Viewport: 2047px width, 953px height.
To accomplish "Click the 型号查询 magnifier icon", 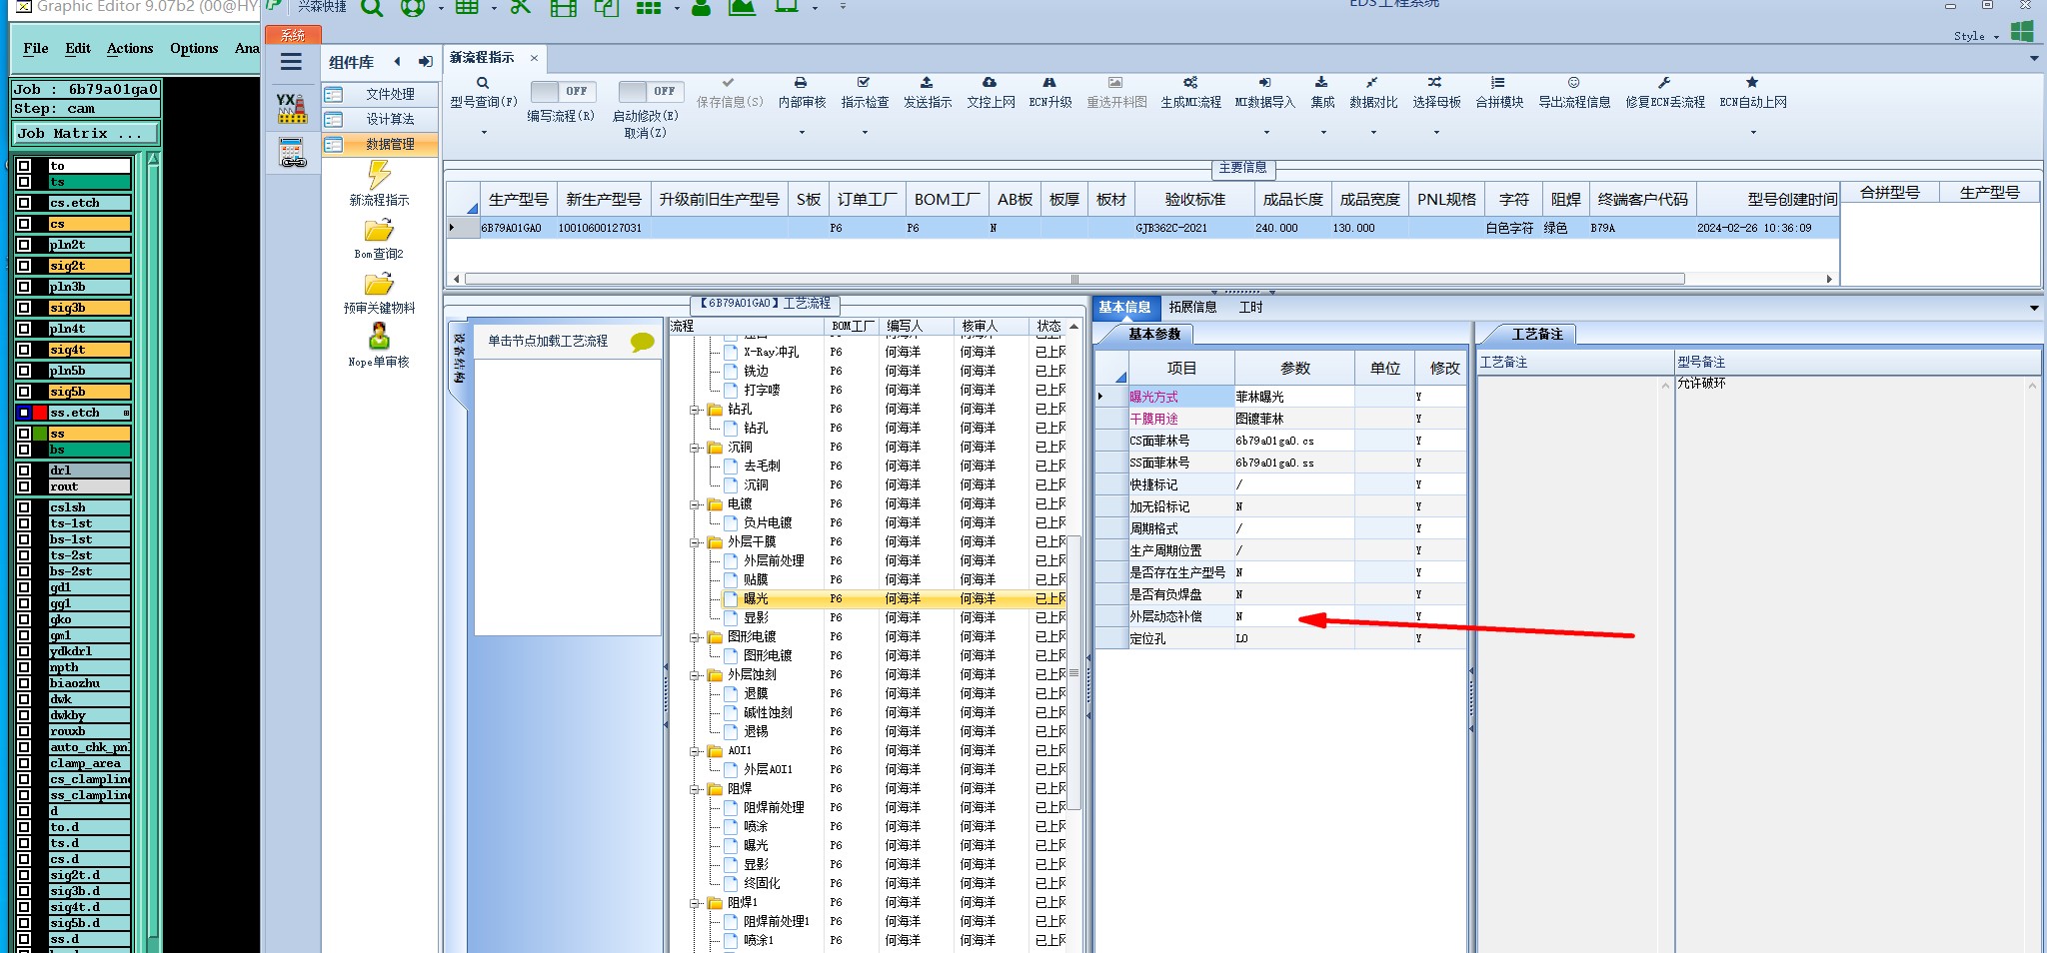I will 483,83.
